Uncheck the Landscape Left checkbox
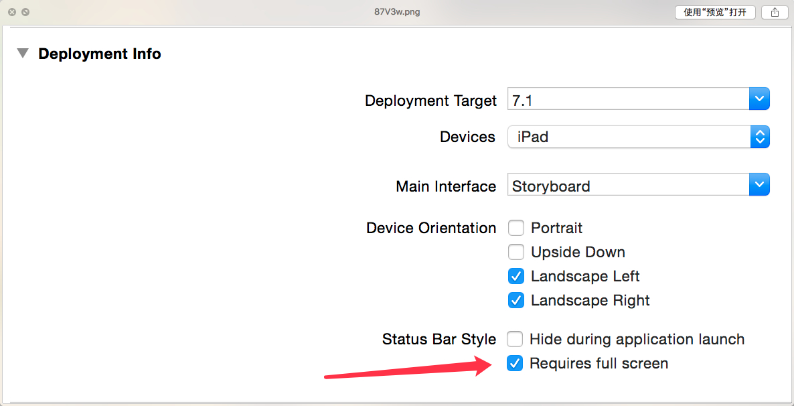Viewport: 794px width, 406px height. [x=515, y=276]
